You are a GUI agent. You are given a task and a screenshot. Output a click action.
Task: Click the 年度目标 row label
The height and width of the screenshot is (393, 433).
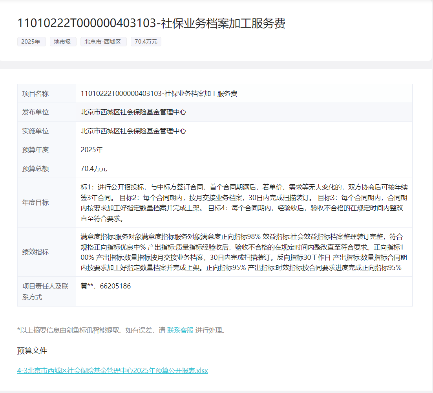35,202
